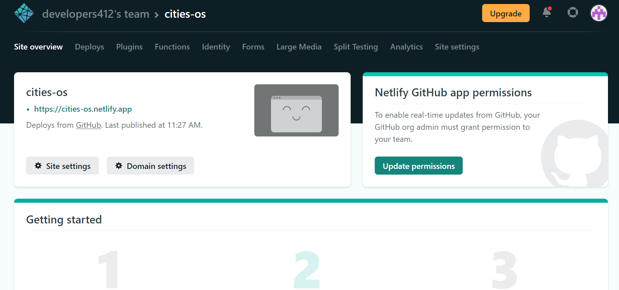Click the cities-os card title
This screenshot has height=290, width=619.
pyautogui.click(x=47, y=92)
